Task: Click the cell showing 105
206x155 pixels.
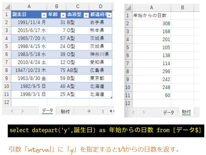Action: coord(151,47)
